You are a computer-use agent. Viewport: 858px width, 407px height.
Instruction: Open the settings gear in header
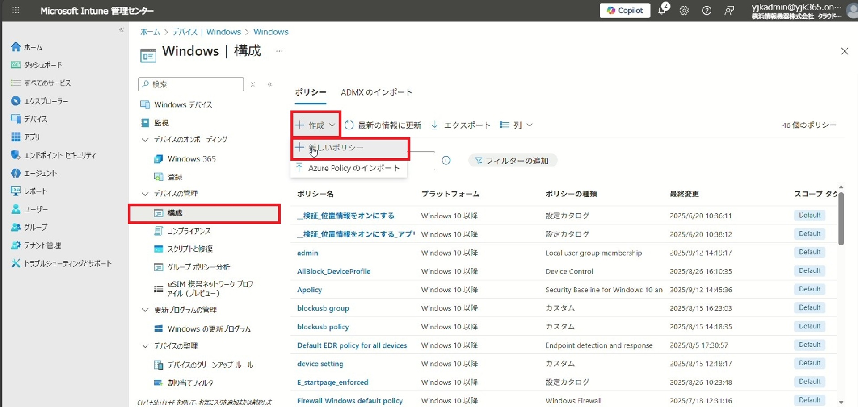684,11
